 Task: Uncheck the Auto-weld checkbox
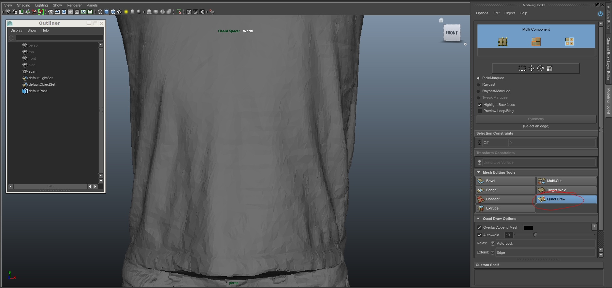(x=479, y=235)
